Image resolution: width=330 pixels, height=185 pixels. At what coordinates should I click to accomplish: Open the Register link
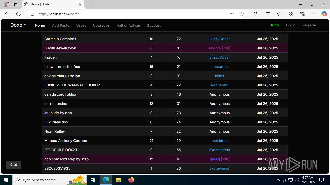point(309,25)
